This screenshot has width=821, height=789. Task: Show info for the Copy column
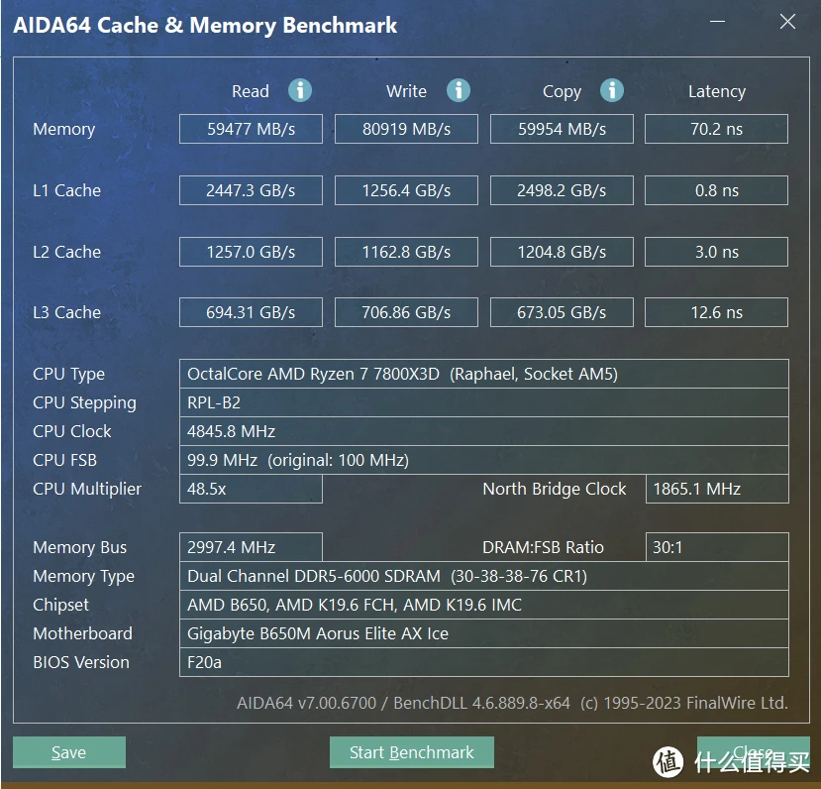click(612, 91)
